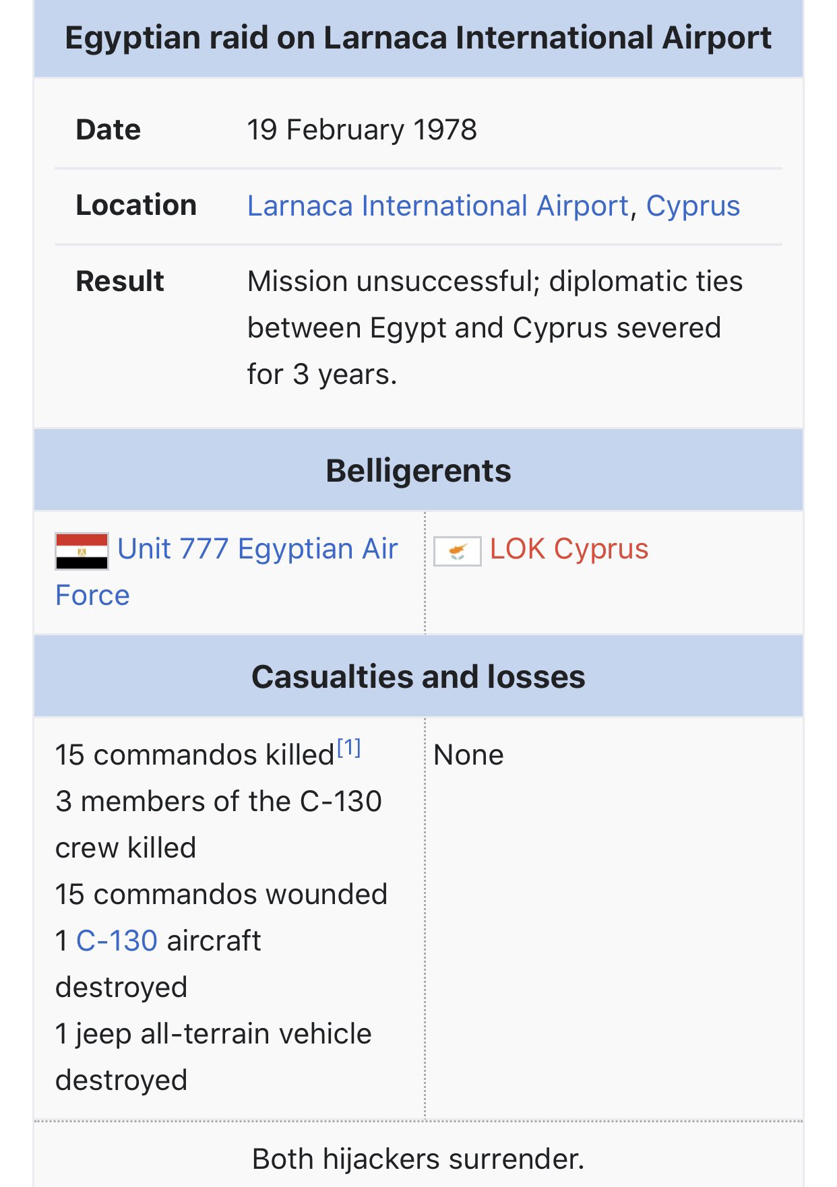Click the None casualties text
Screen dimensions: 837x1187
[469, 755]
